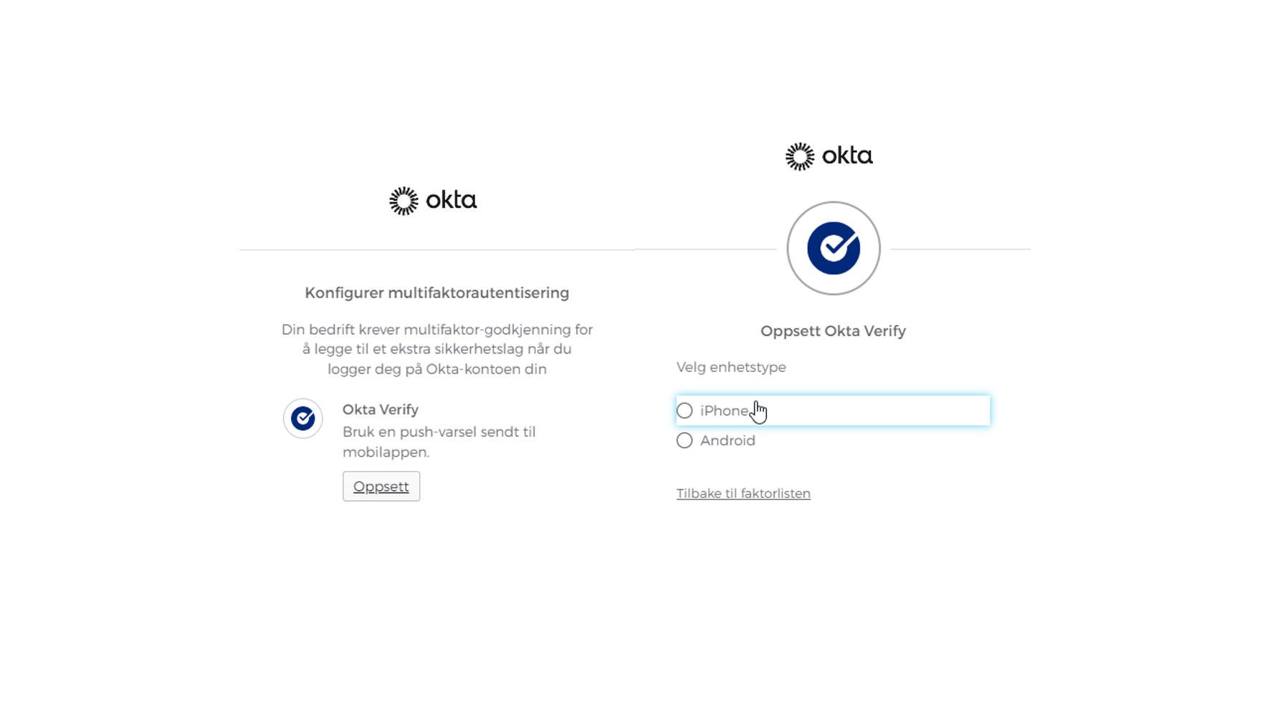
Task: Click the Okta sunburst logo above the large badge
Action: pos(800,156)
